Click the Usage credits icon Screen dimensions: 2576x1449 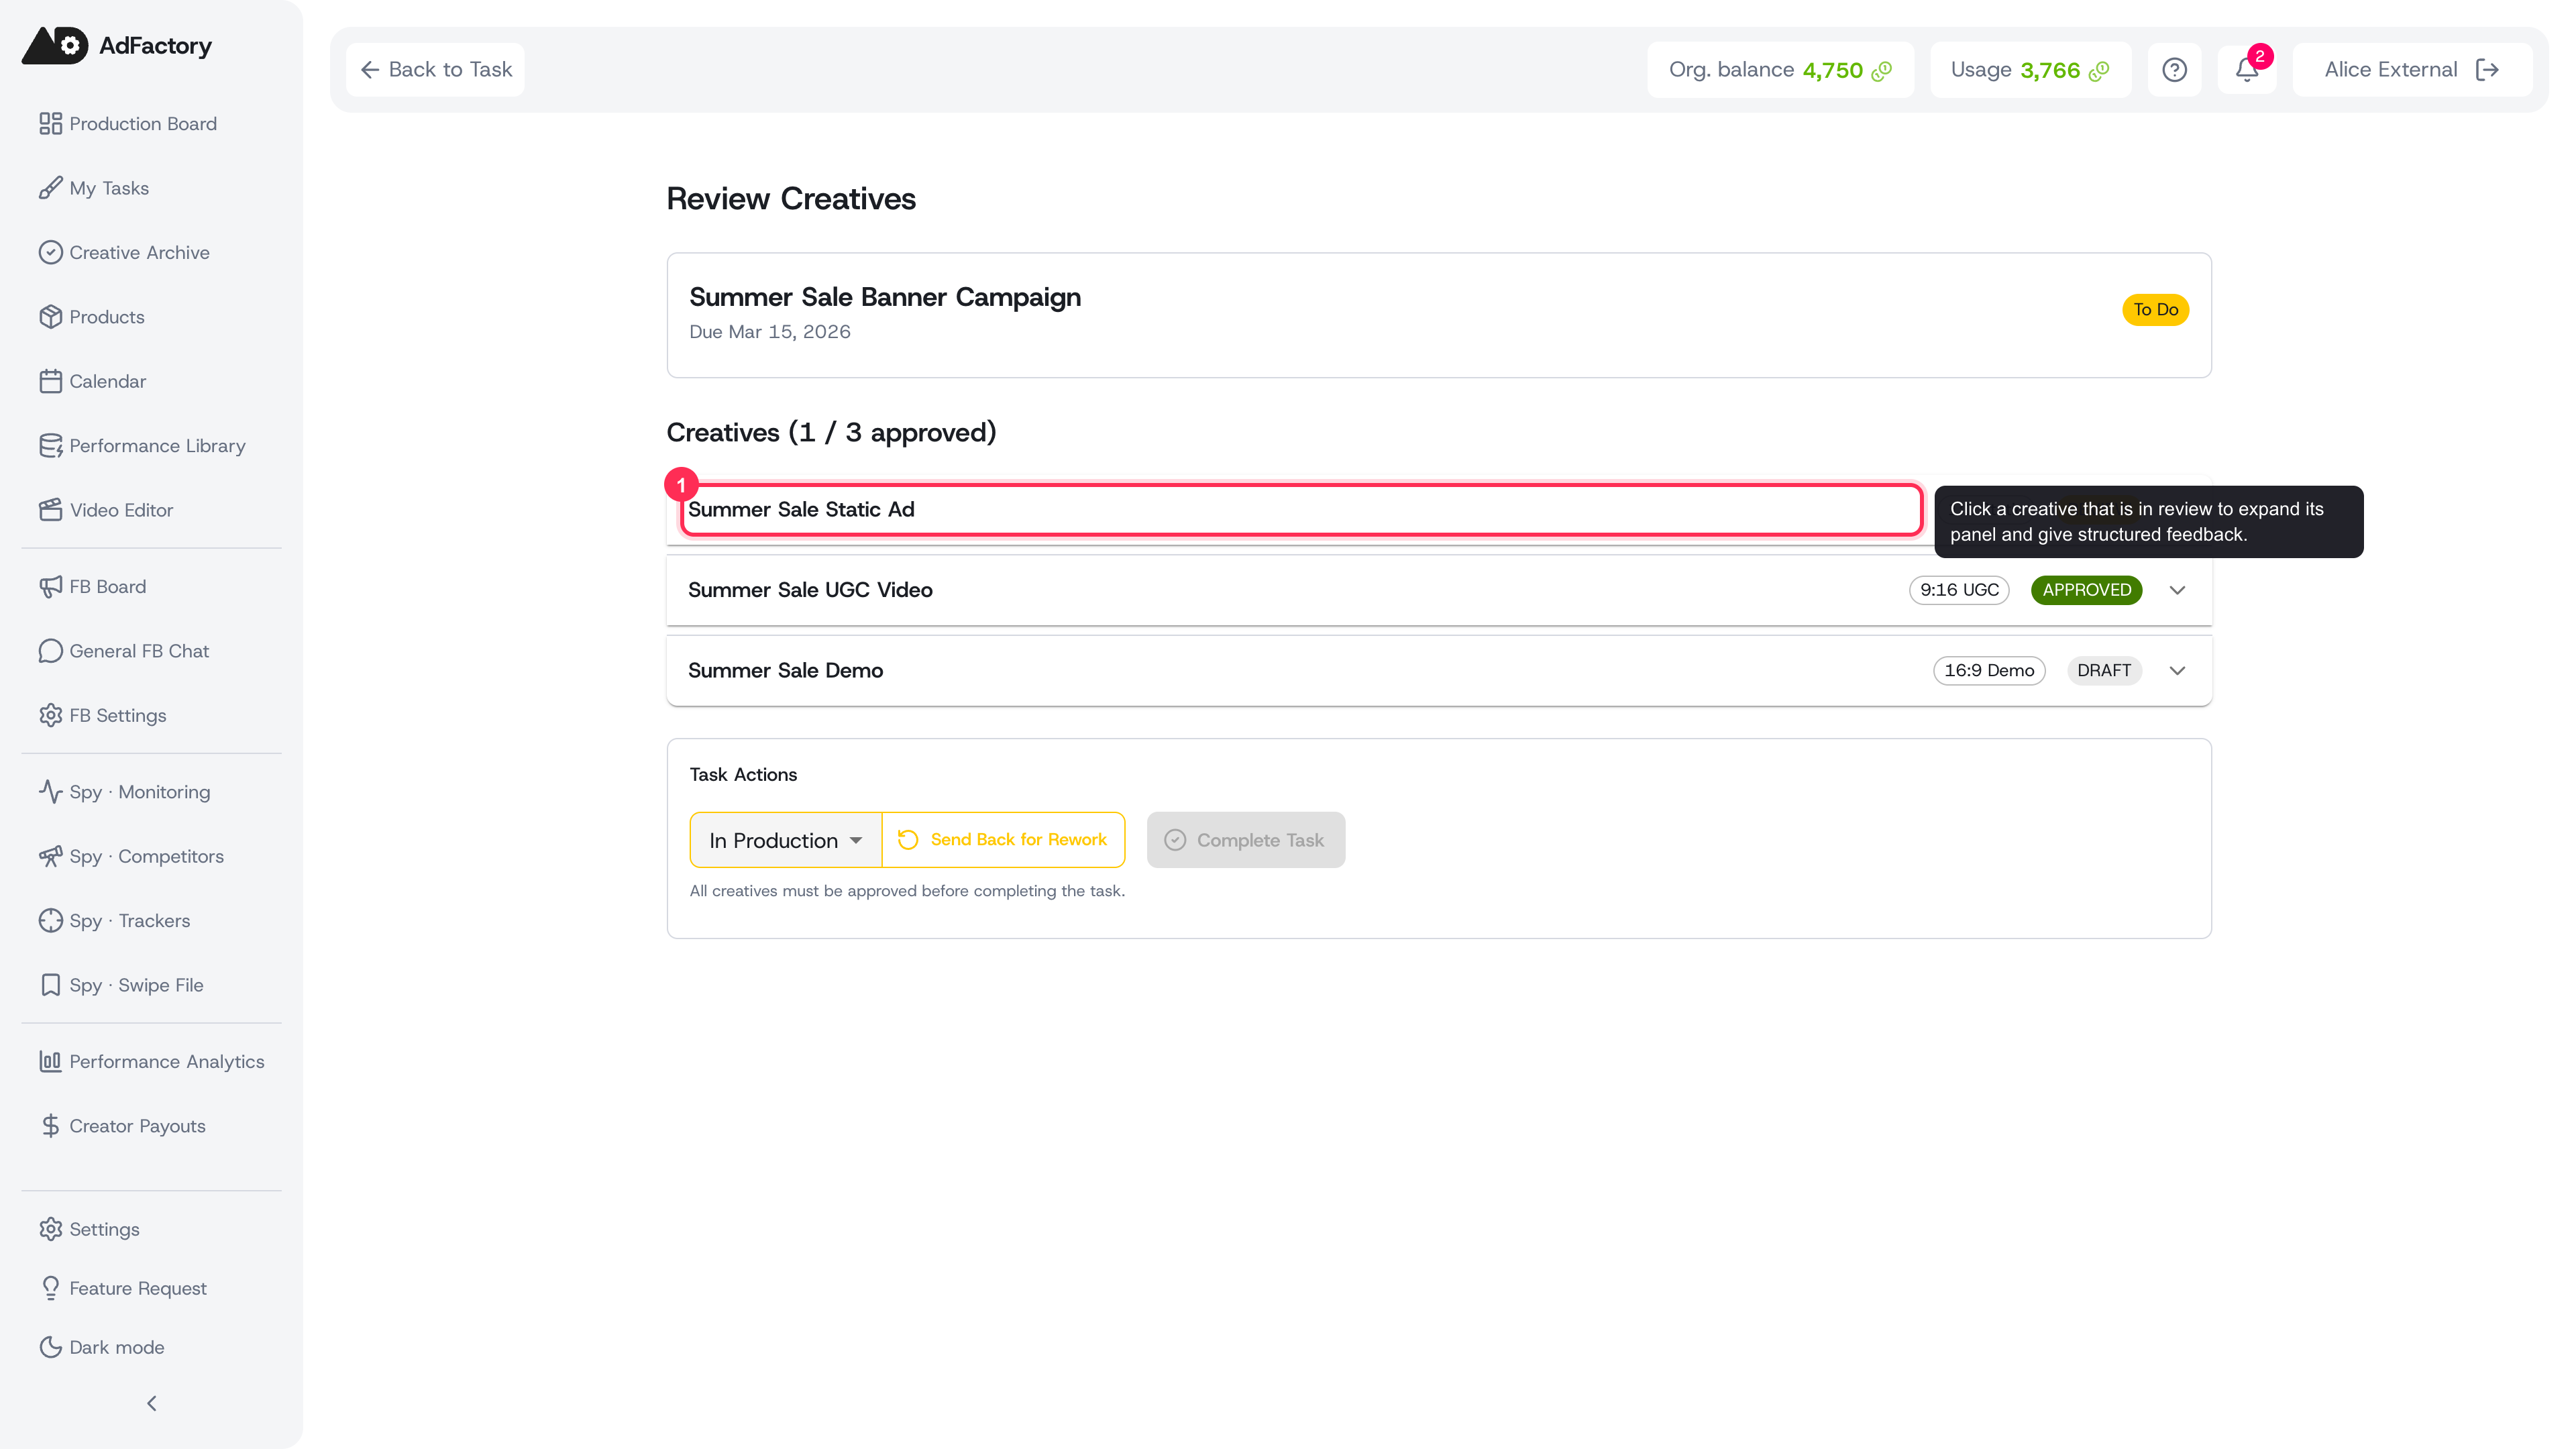(2099, 71)
